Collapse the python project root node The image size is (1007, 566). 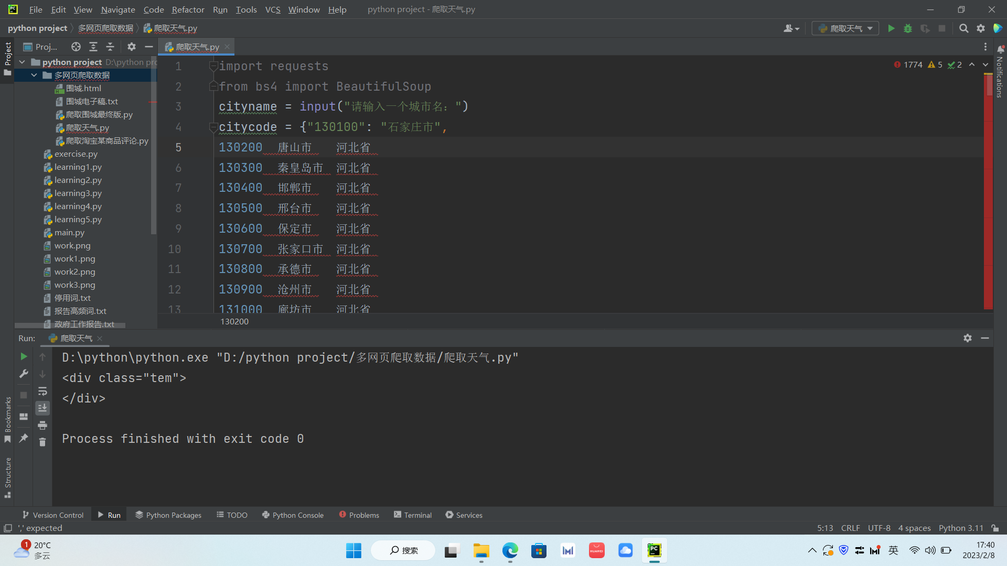pyautogui.click(x=22, y=62)
